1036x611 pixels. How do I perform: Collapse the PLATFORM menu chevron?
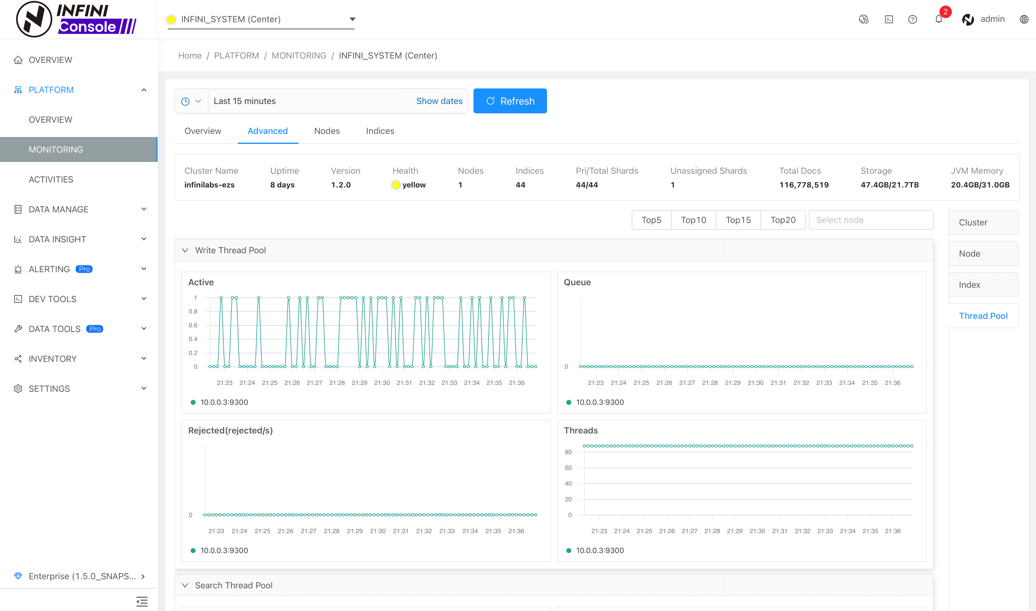tap(144, 90)
